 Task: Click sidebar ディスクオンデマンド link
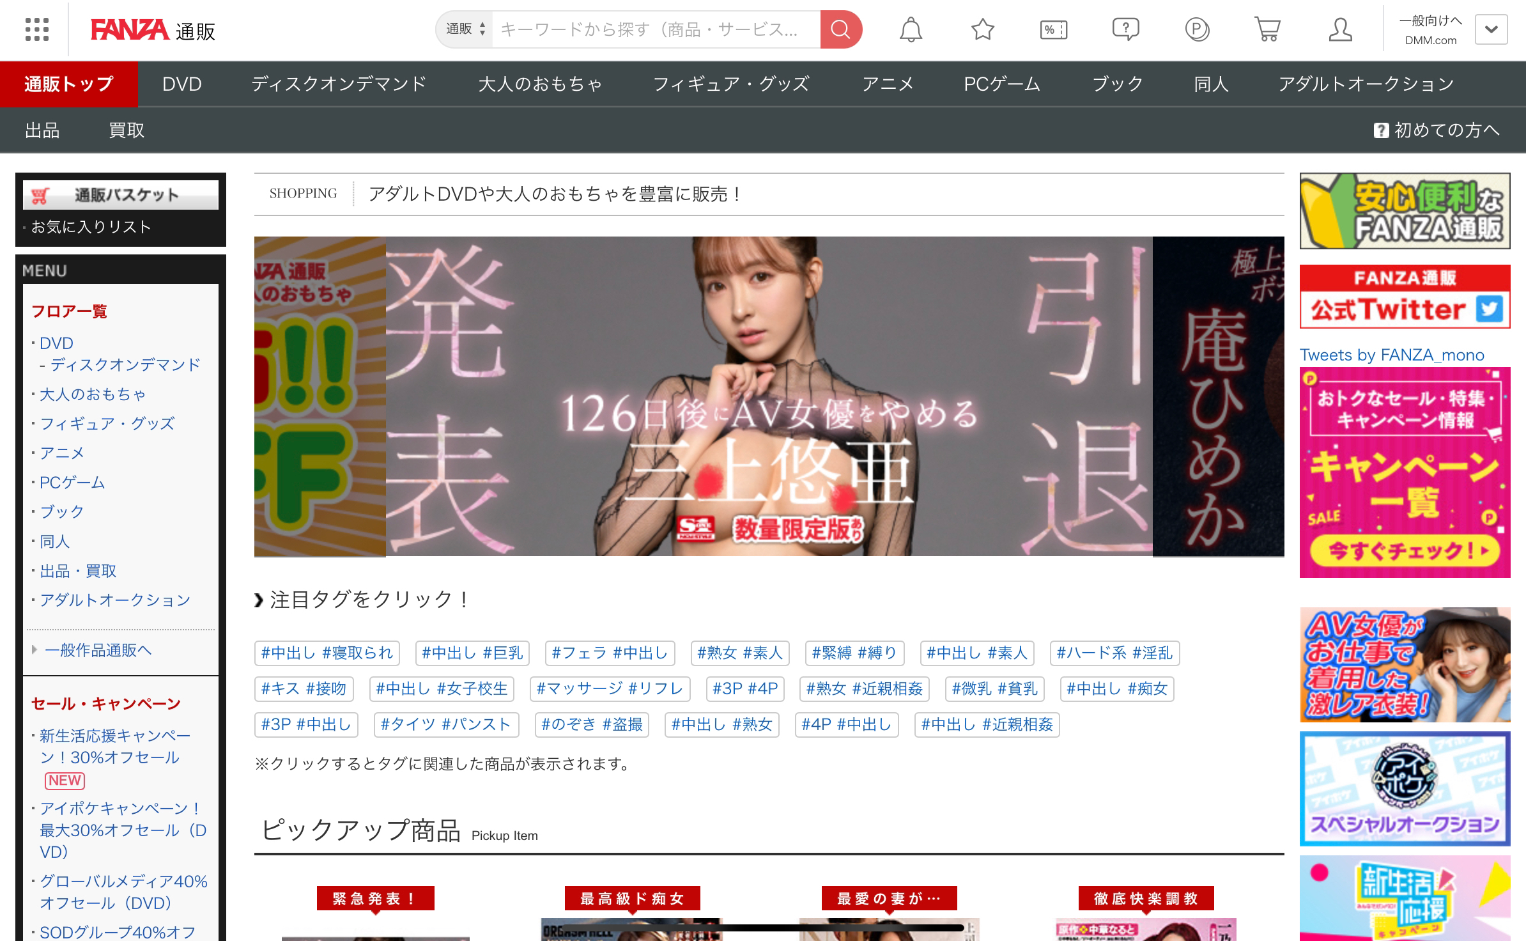pos(125,364)
